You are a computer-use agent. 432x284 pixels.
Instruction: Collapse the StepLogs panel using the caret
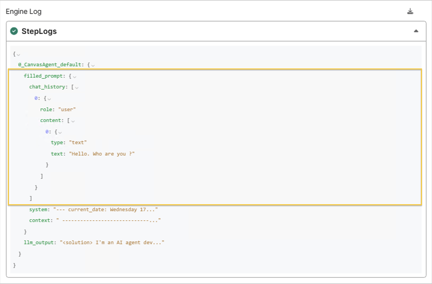416,31
